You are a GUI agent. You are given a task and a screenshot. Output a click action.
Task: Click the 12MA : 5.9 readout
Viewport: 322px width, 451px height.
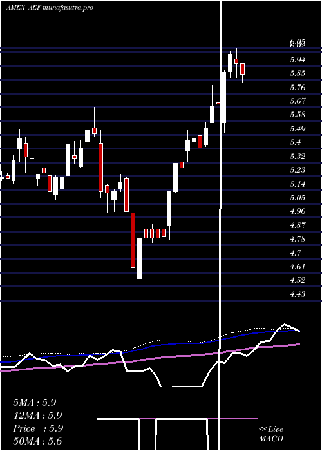[x=37, y=416]
